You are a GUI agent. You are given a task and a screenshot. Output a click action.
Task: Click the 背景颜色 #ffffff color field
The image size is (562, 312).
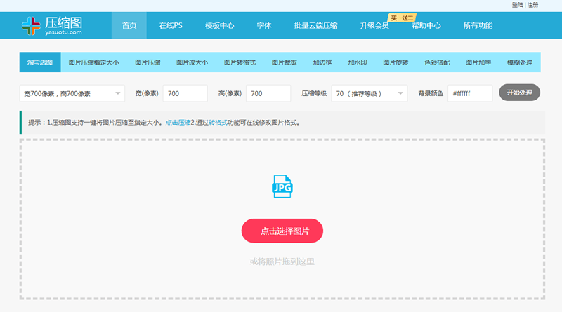pyautogui.click(x=470, y=93)
